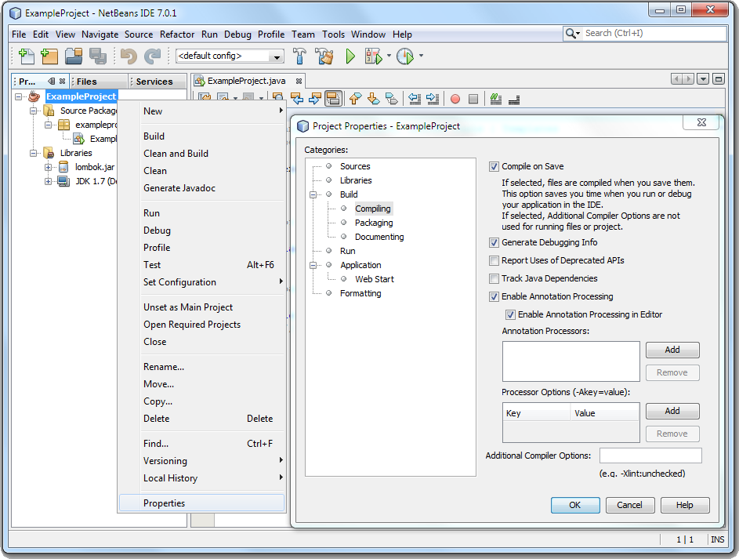739x559 pixels.
Task: Select the Compiling category
Action: [373, 209]
